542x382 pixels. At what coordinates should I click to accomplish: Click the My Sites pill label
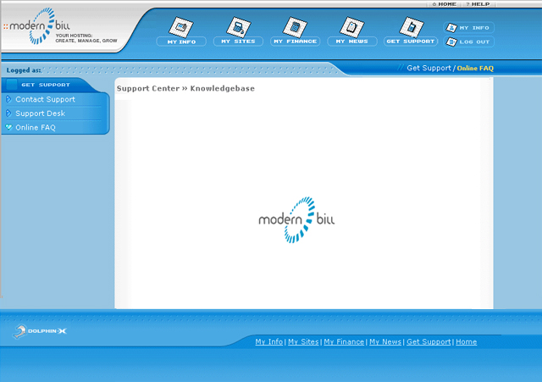238,42
